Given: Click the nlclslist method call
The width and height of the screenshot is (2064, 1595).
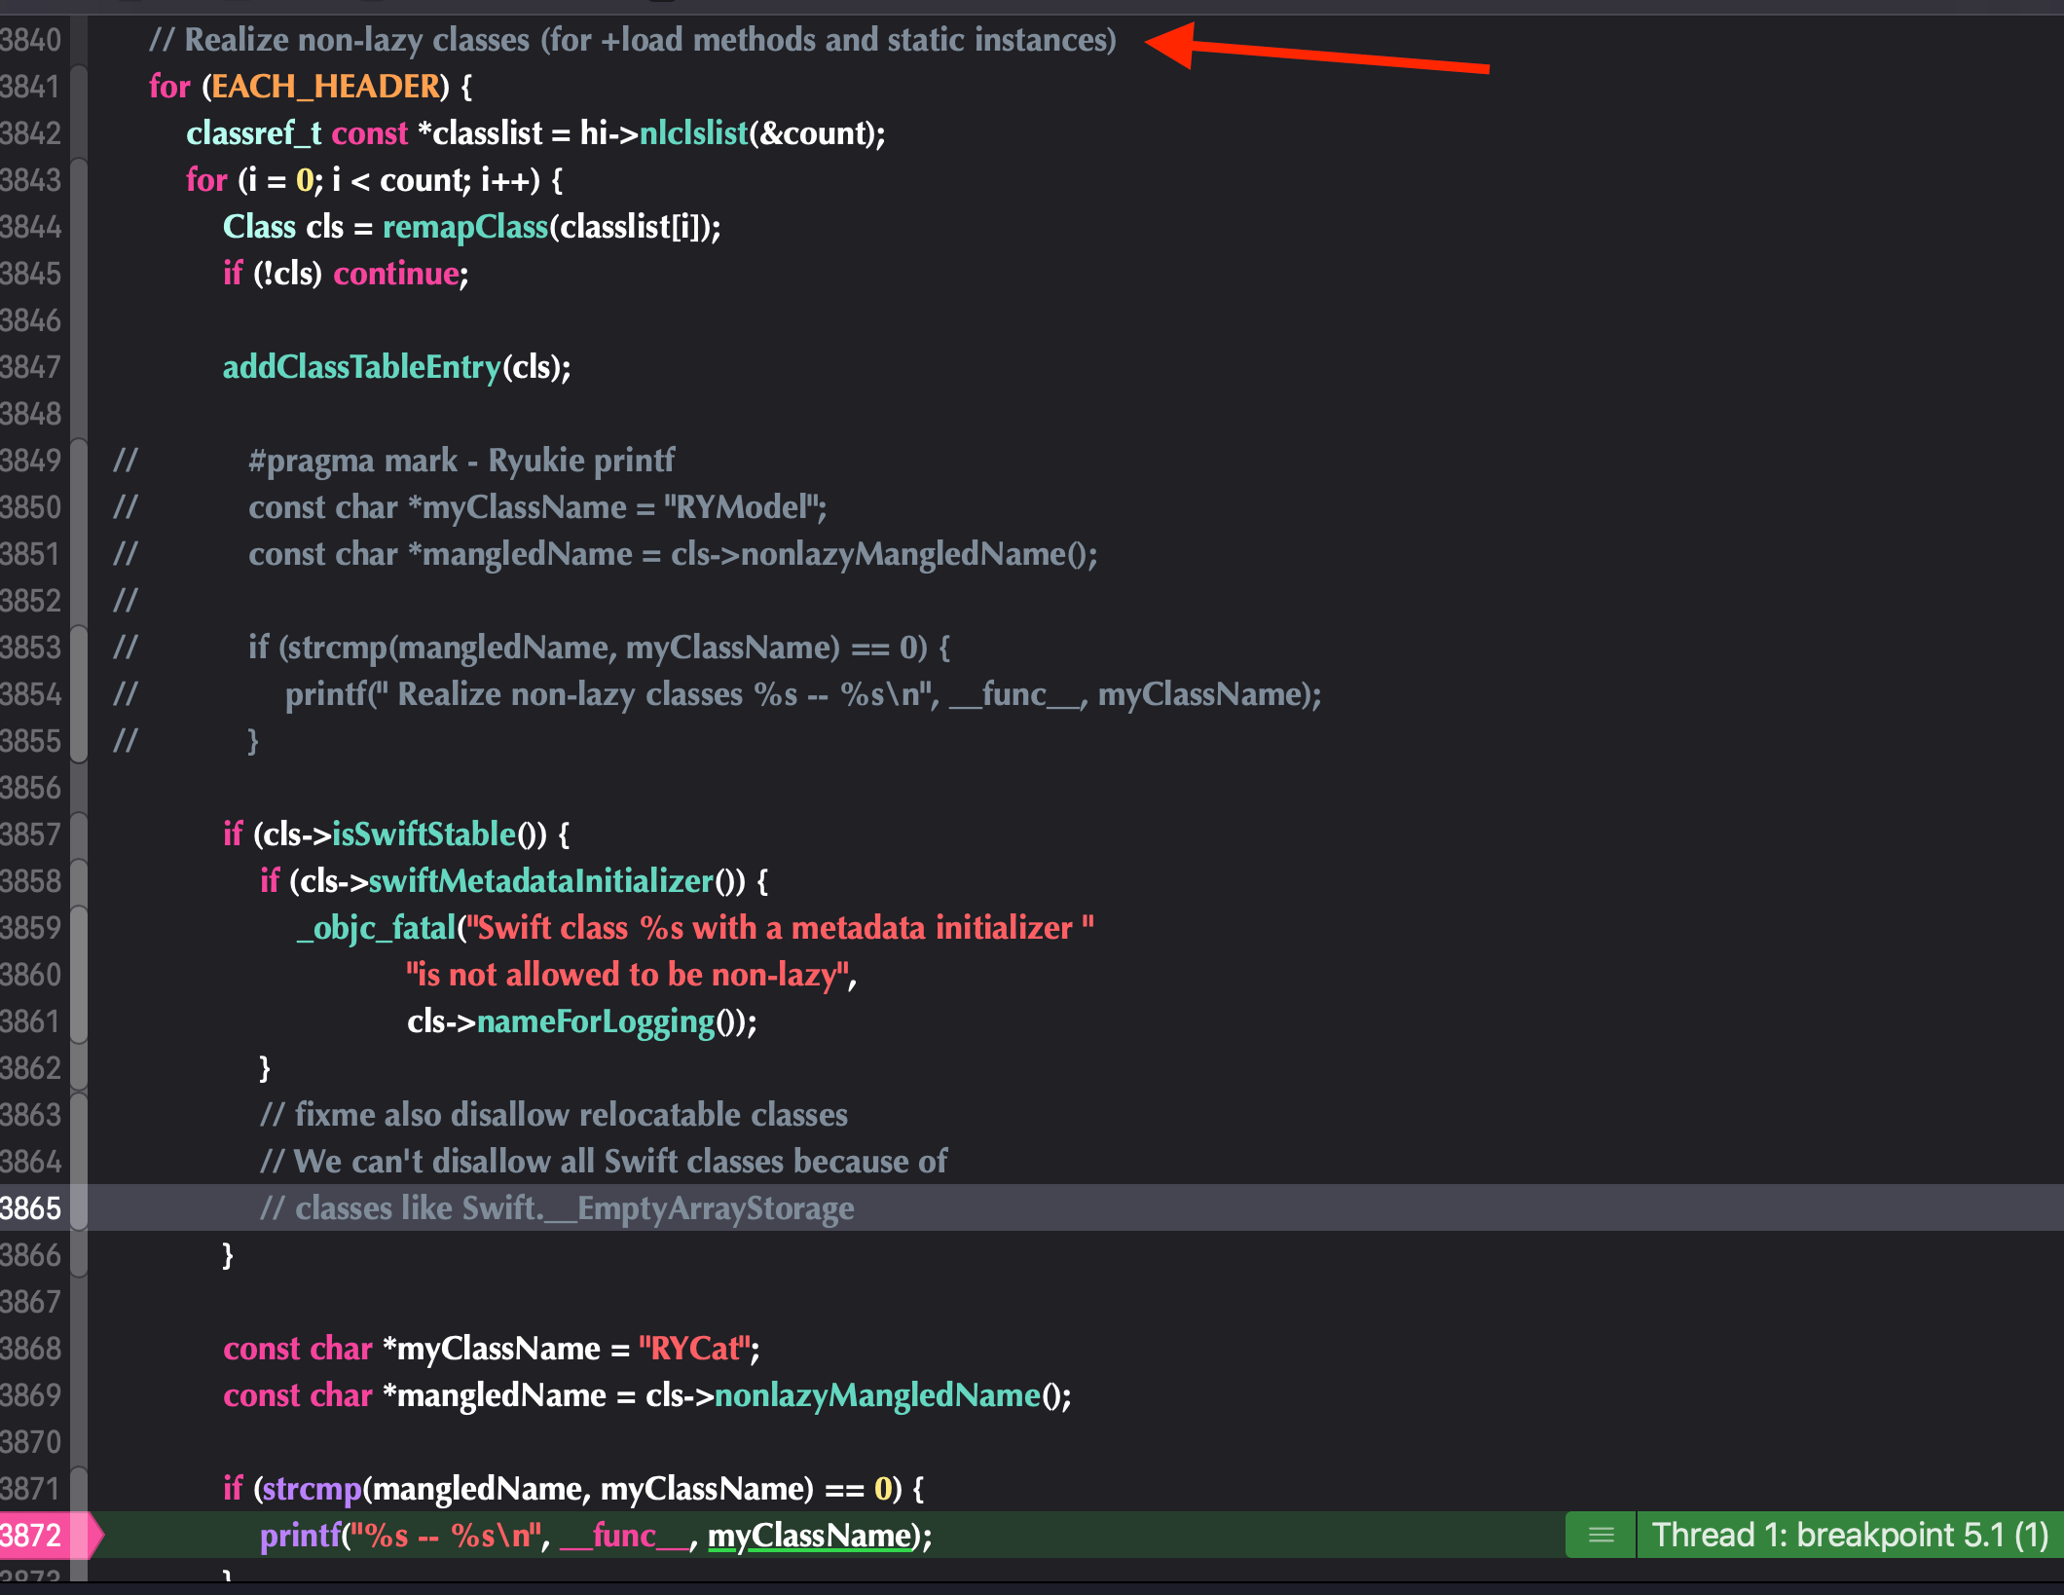Looking at the screenshot, I should click(x=693, y=133).
